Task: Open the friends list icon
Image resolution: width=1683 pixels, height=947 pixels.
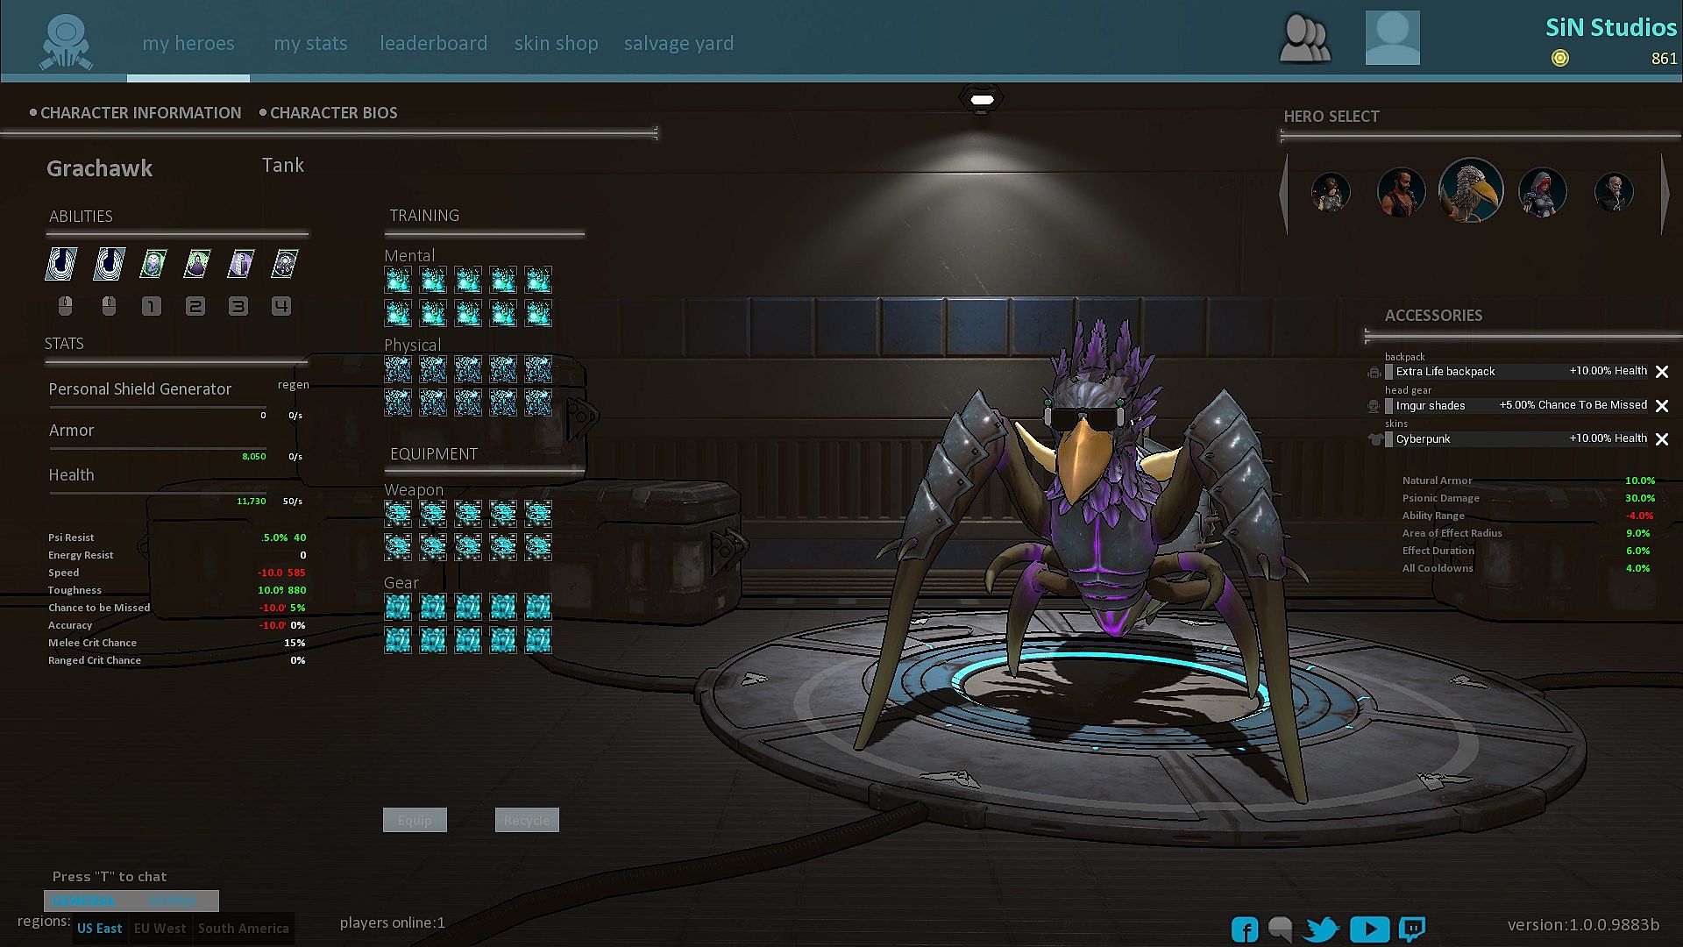Action: pyautogui.click(x=1304, y=39)
